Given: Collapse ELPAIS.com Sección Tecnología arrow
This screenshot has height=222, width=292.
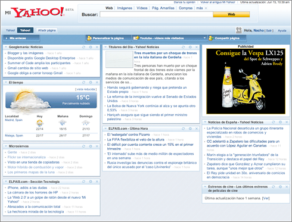Looking at the screenshot, I should tap(6, 182).
